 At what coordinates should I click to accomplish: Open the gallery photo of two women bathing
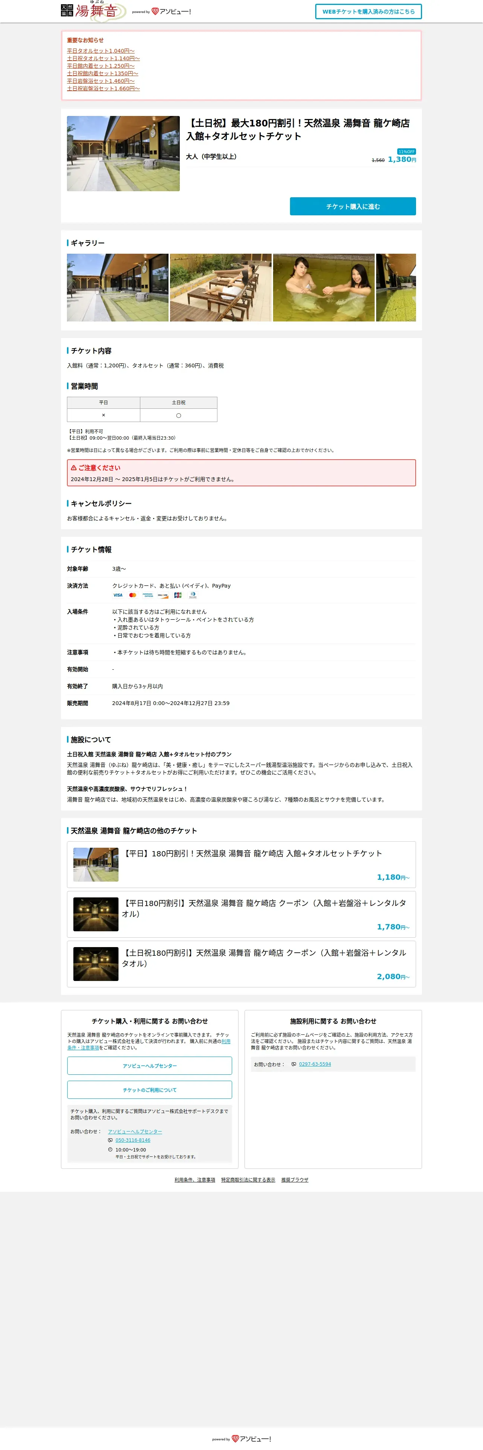point(323,288)
